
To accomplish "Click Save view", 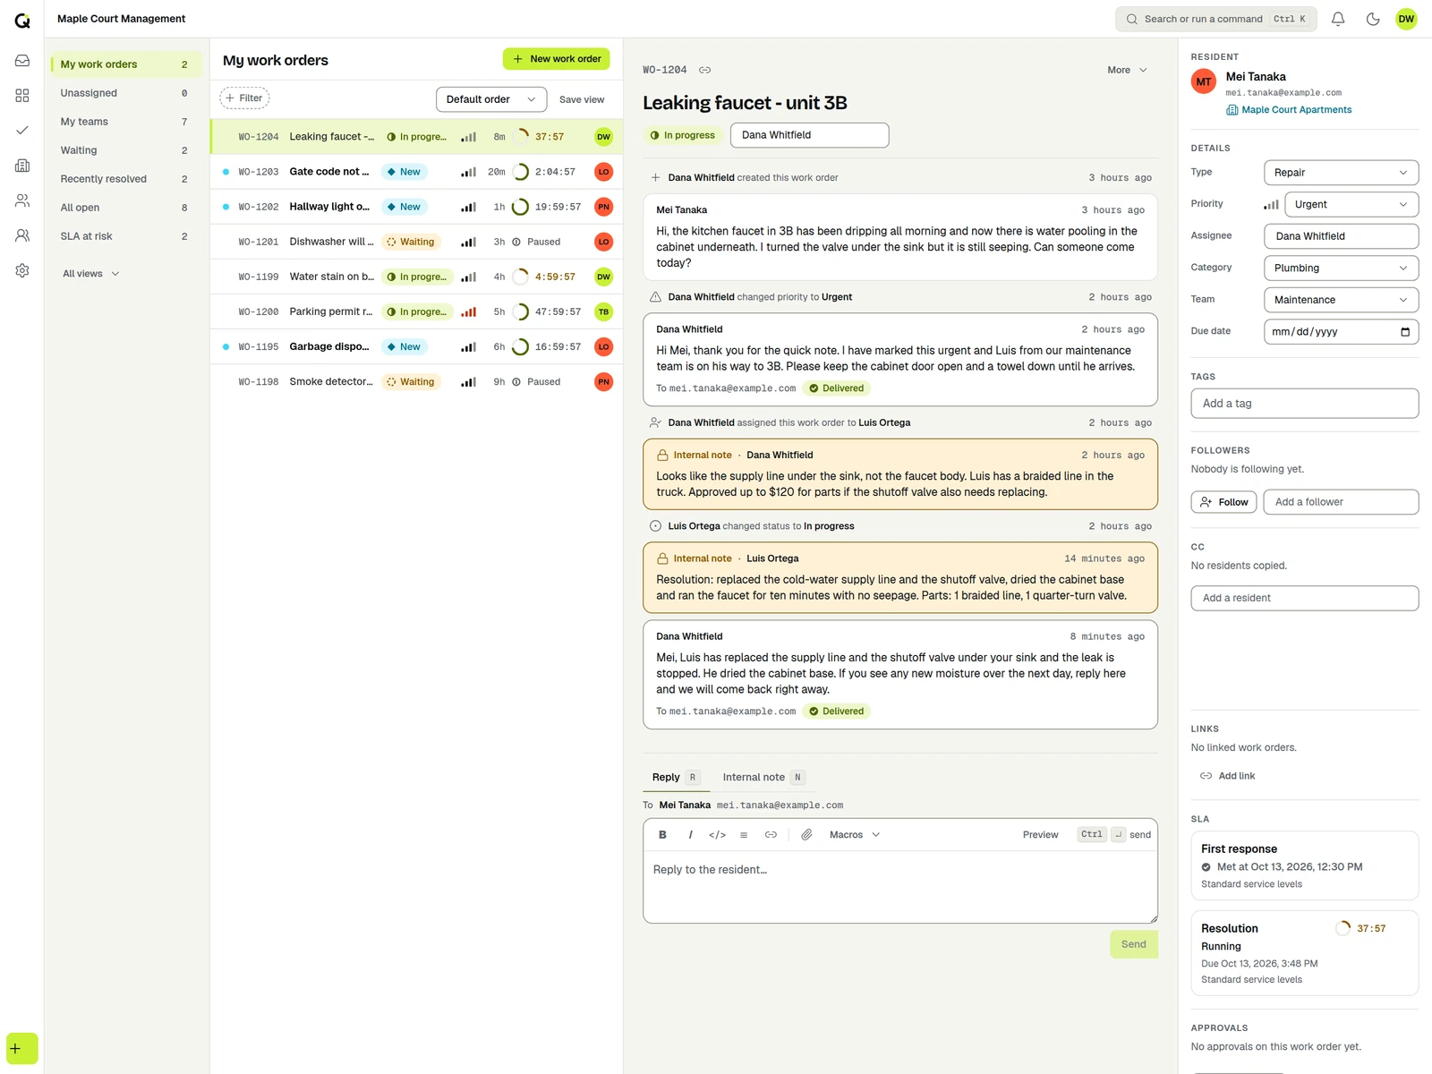I will point(582,99).
